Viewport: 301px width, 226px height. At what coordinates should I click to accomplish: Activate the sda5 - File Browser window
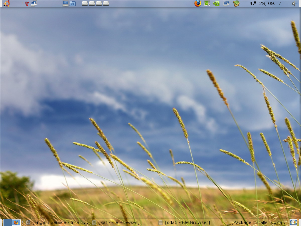[184, 222]
